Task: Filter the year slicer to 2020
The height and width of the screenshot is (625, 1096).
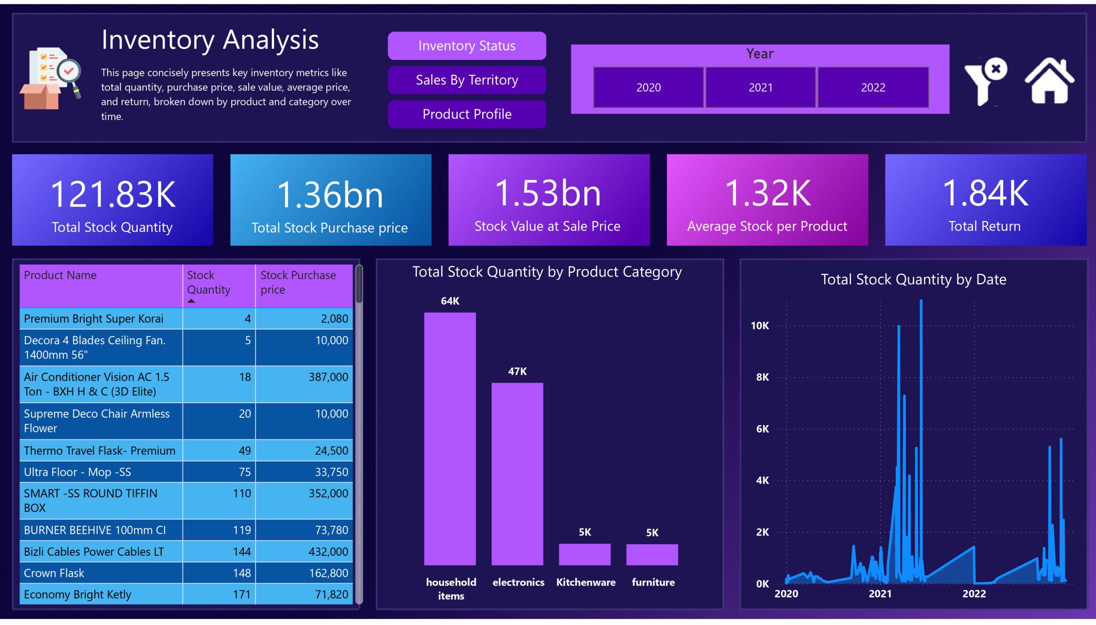Action: (648, 87)
